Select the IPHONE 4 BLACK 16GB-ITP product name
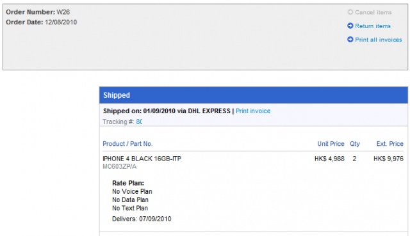 coord(142,159)
